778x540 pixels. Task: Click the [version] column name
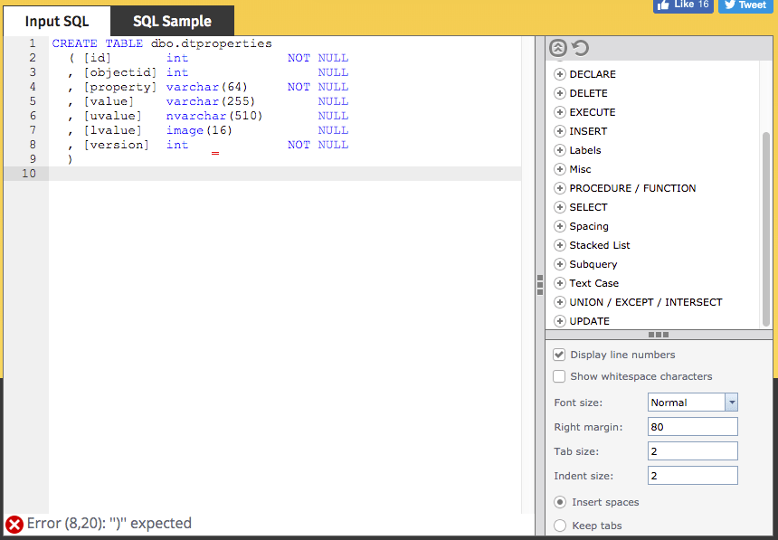[116, 145]
